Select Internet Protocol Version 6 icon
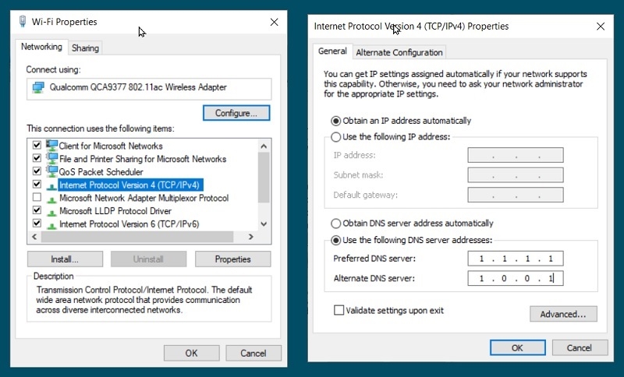624x377 pixels. coord(52,224)
